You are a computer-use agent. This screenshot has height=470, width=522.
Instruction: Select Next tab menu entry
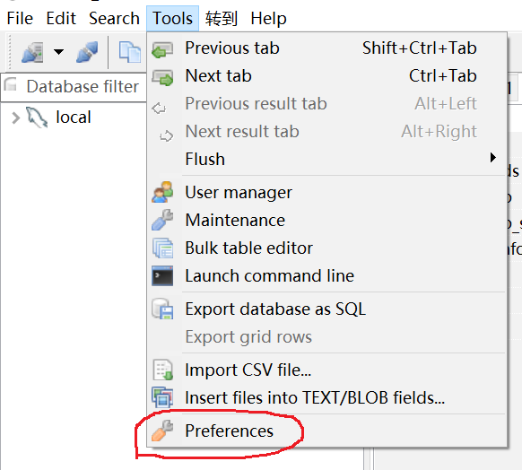coord(326,75)
